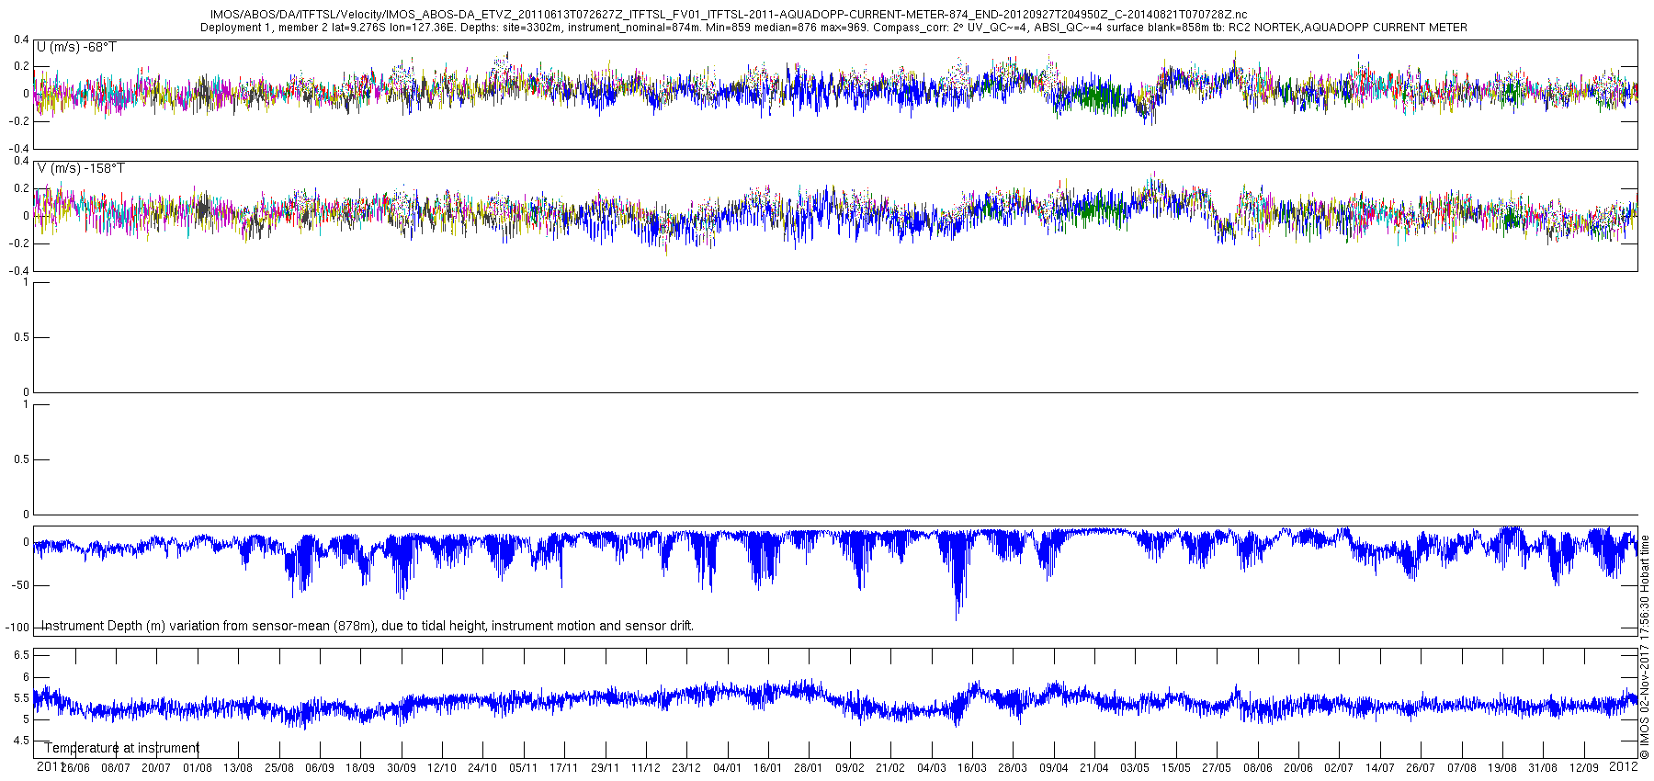Image resolution: width=1654 pixels, height=781 pixels.
Task: Select the '08/07' date tick label
Action: coord(116,768)
